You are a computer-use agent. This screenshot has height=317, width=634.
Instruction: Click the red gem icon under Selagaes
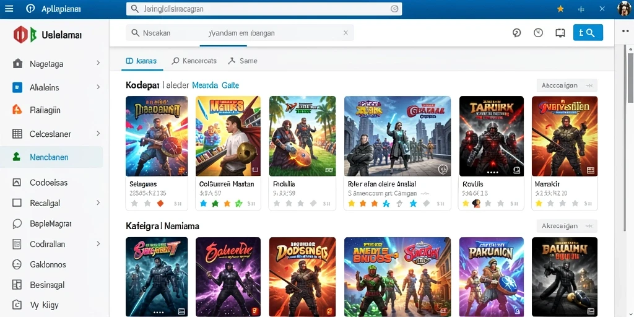click(160, 203)
